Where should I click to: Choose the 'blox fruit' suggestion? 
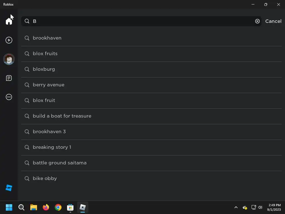pyautogui.click(x=151, y=101)
